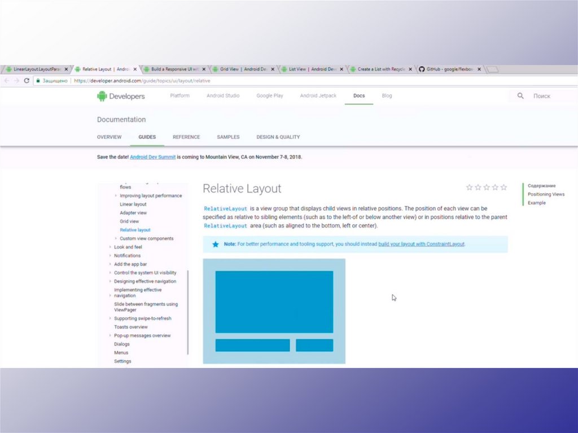Switch to Build a Responsive UI tab
This screenshot has width=578, height=433.
tap(175, 69)
